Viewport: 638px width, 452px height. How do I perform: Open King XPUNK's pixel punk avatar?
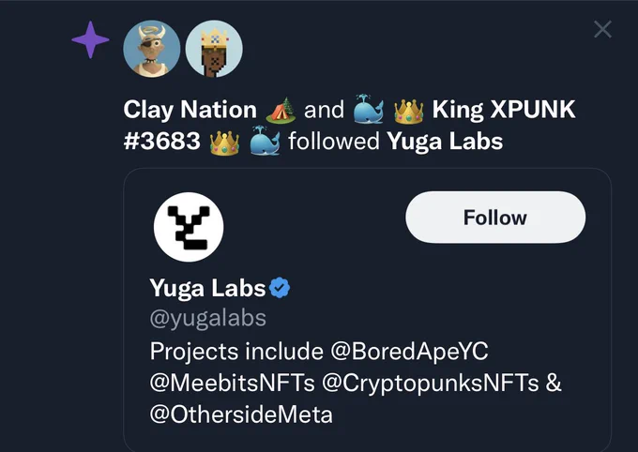tap(214, 49)
